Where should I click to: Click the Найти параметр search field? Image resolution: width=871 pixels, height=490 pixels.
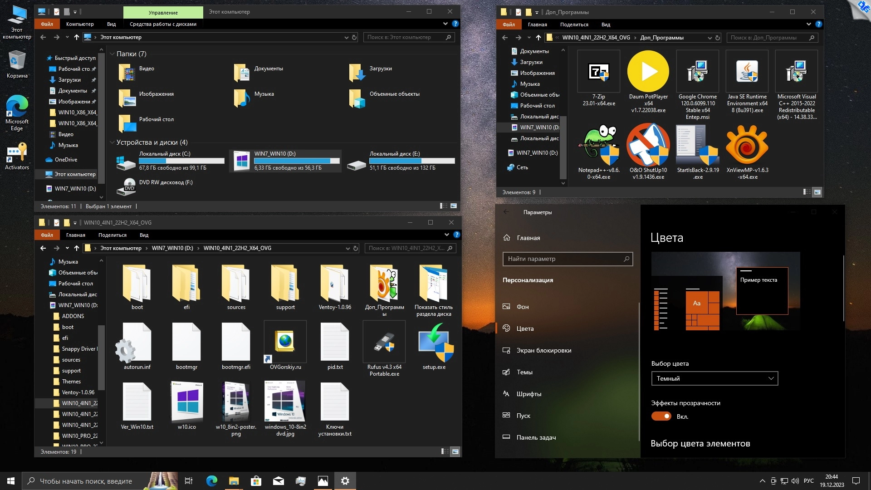coord(563,259)
